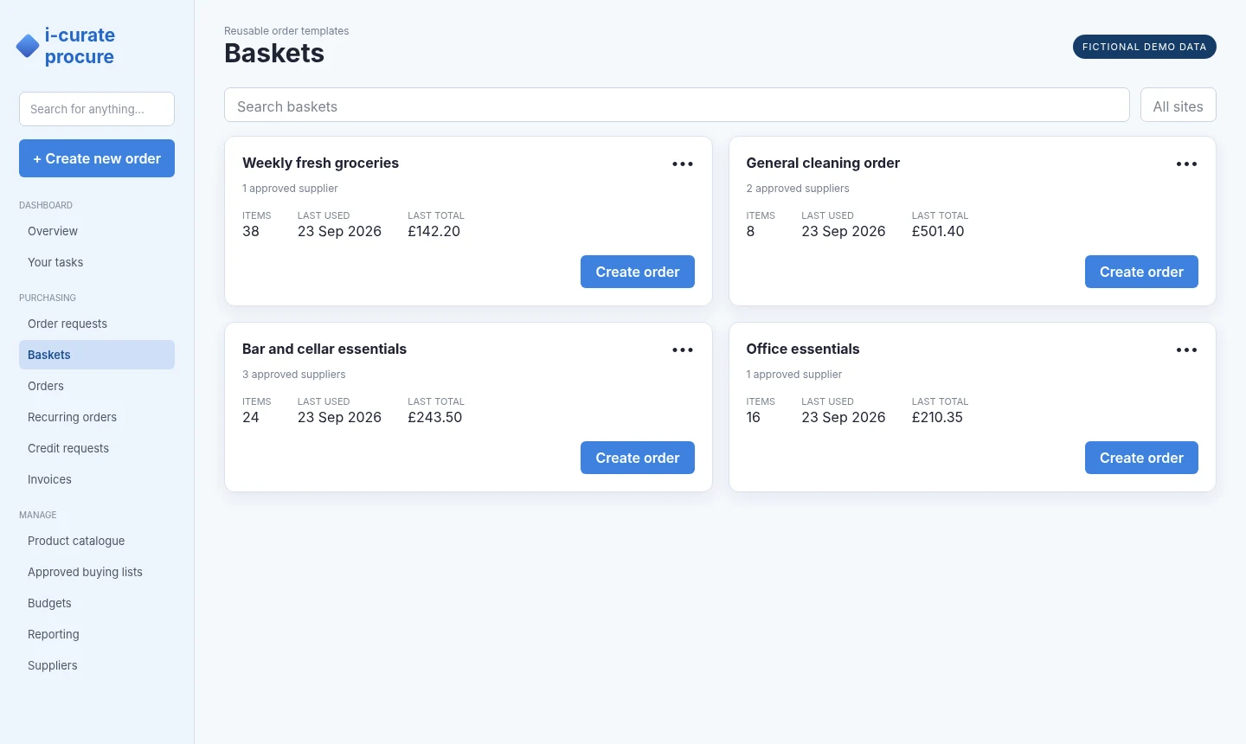Open the Orders section
The width and height of the screenshot is (1246, 744).
click(97, 386)
